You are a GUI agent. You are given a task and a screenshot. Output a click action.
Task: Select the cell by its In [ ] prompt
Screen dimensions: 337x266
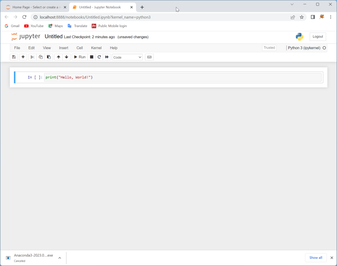click(35, 77)
